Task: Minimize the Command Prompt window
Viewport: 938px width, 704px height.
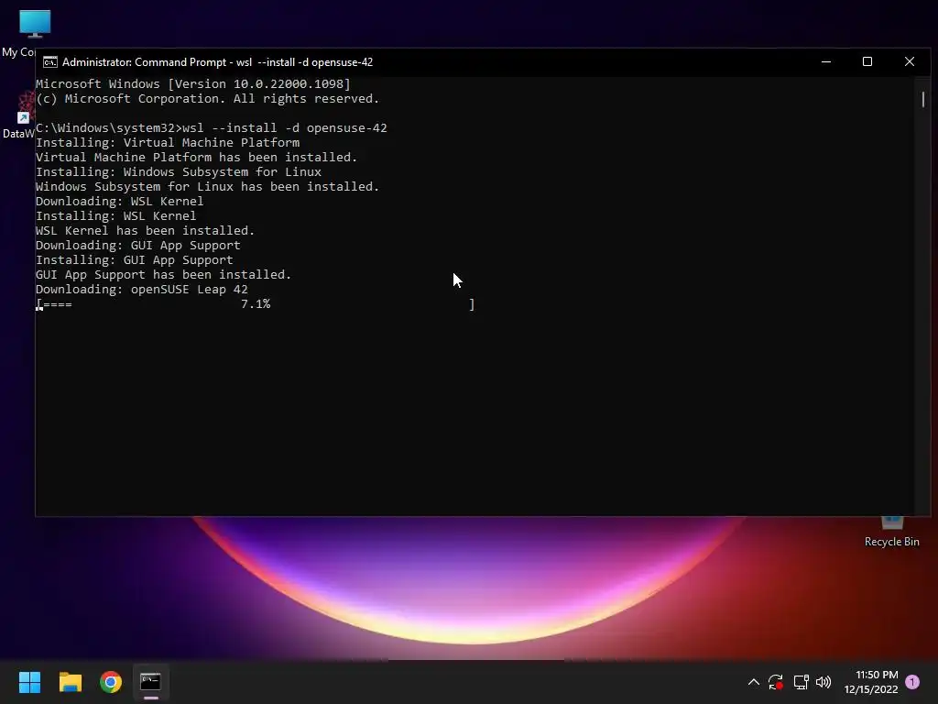Action: [x=826, y=61]
